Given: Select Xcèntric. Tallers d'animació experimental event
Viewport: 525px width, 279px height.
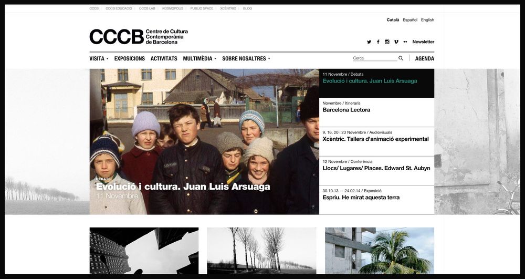Looking at the screenshot, I should (x=376, y=142).
